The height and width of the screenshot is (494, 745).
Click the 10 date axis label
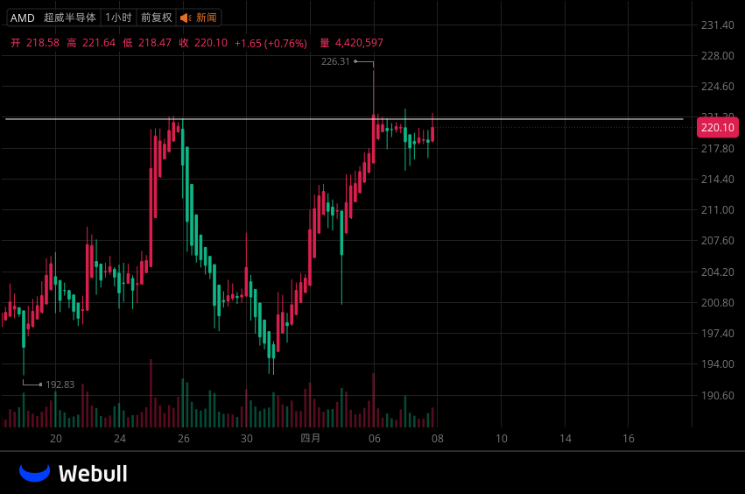click(x=502, y=438)
